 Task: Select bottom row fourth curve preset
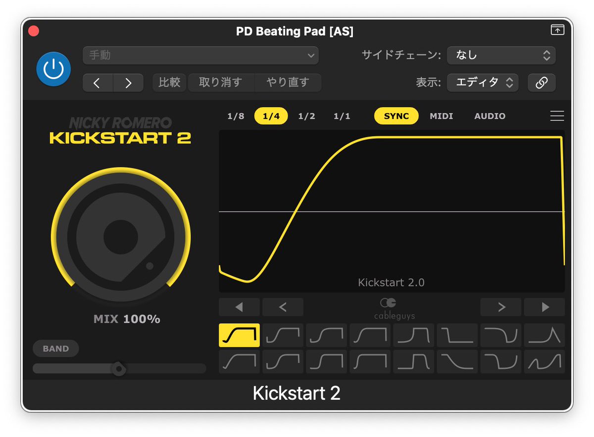click(x=370, y=362)
